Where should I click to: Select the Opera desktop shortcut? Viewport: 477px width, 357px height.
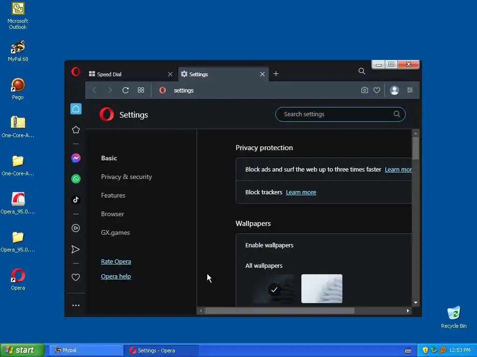tap(18, 279)
